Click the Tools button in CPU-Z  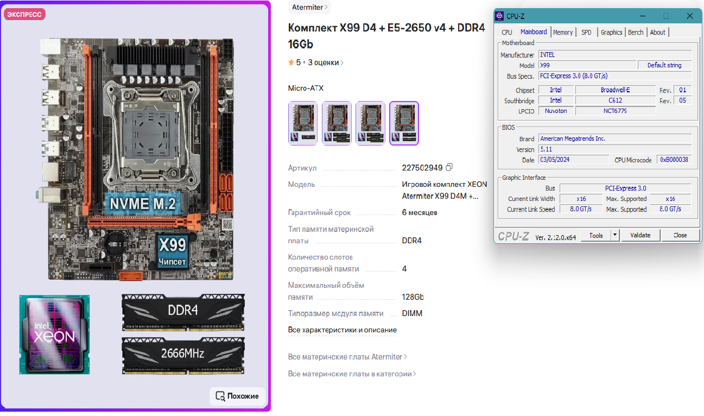point(596,235)
